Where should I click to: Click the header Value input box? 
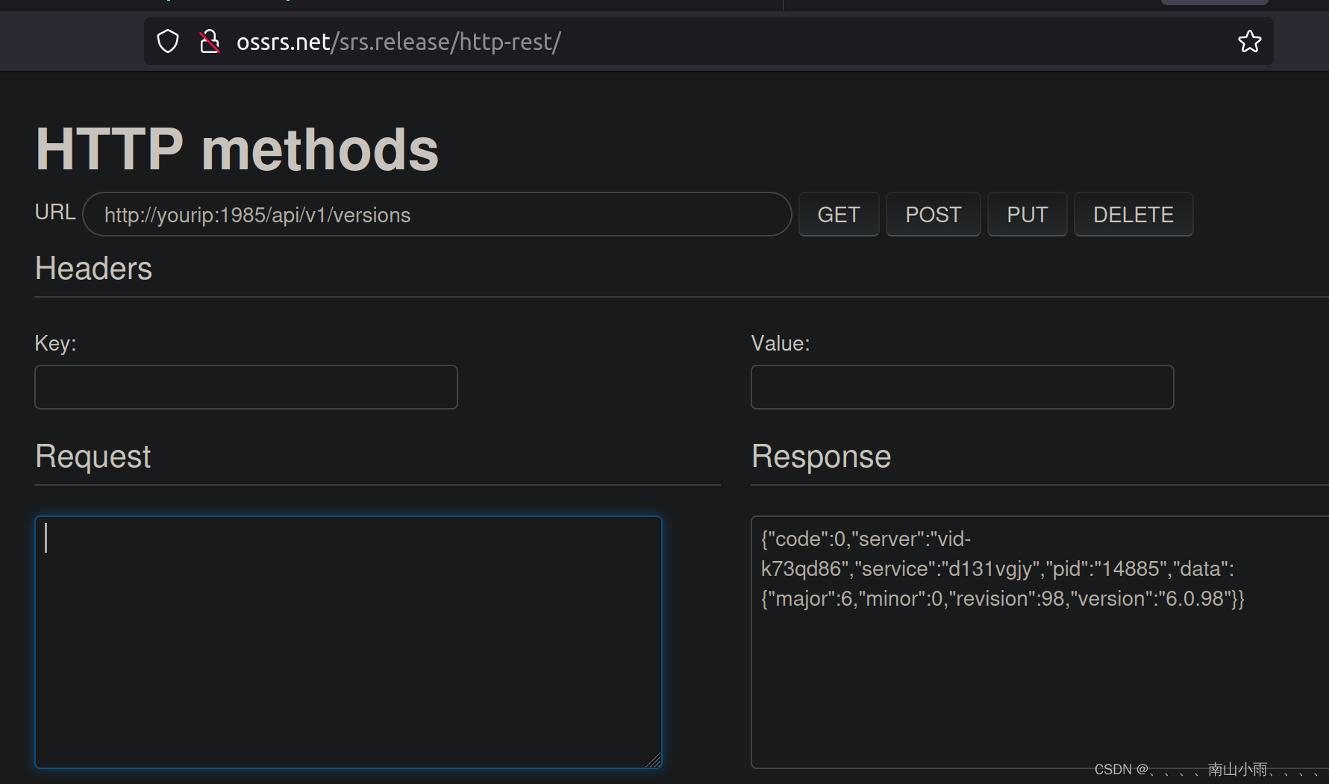[x=963, y=387]
